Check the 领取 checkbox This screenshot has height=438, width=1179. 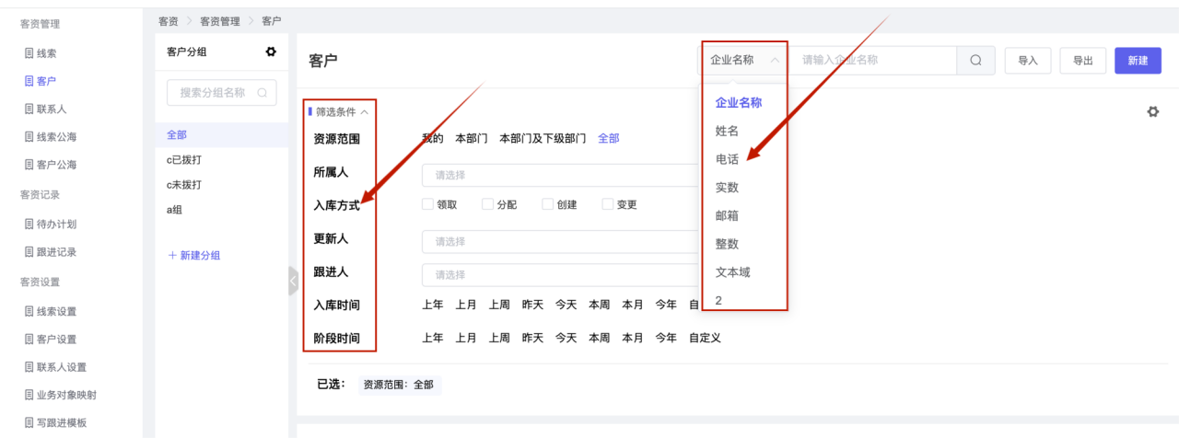pyautogui.click(x=427, y=204)
